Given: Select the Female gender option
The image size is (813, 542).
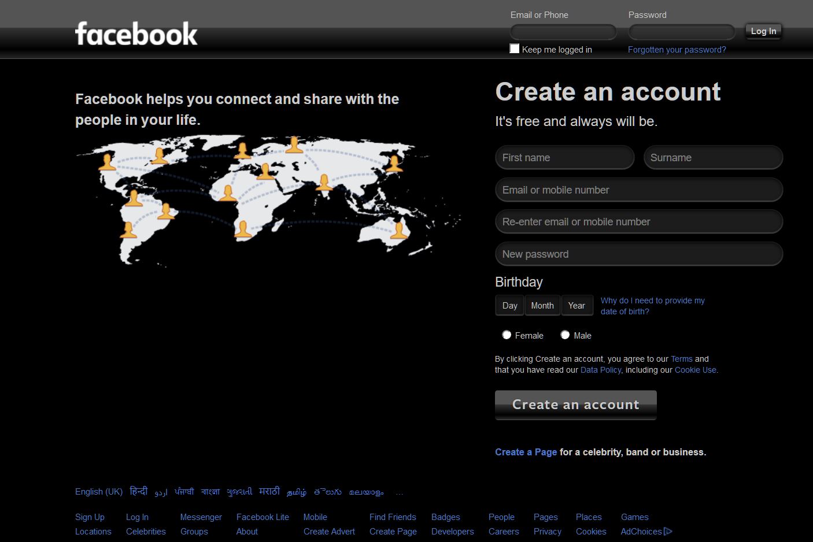Looking at the screenshot, I should point(507,335).
